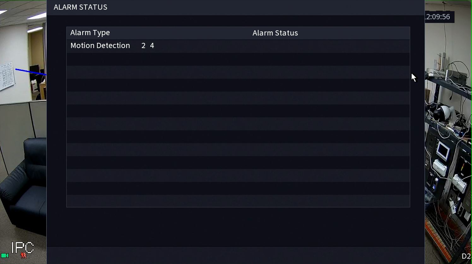Click the first empty row below Motion Detection
Viewport: 472px width, 264px height.
[238, 59]
